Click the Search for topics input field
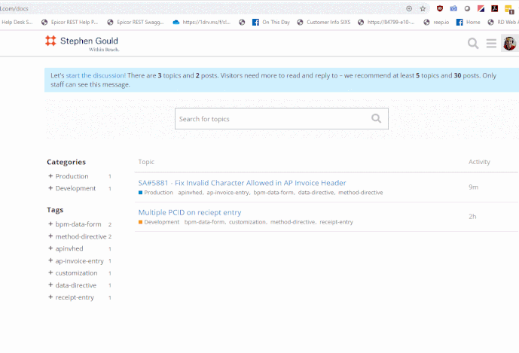The height and width of the screenshot is (353, 519). click(282, 119)
